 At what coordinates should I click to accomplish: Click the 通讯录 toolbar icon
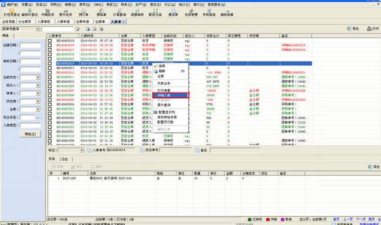[174, 12]
